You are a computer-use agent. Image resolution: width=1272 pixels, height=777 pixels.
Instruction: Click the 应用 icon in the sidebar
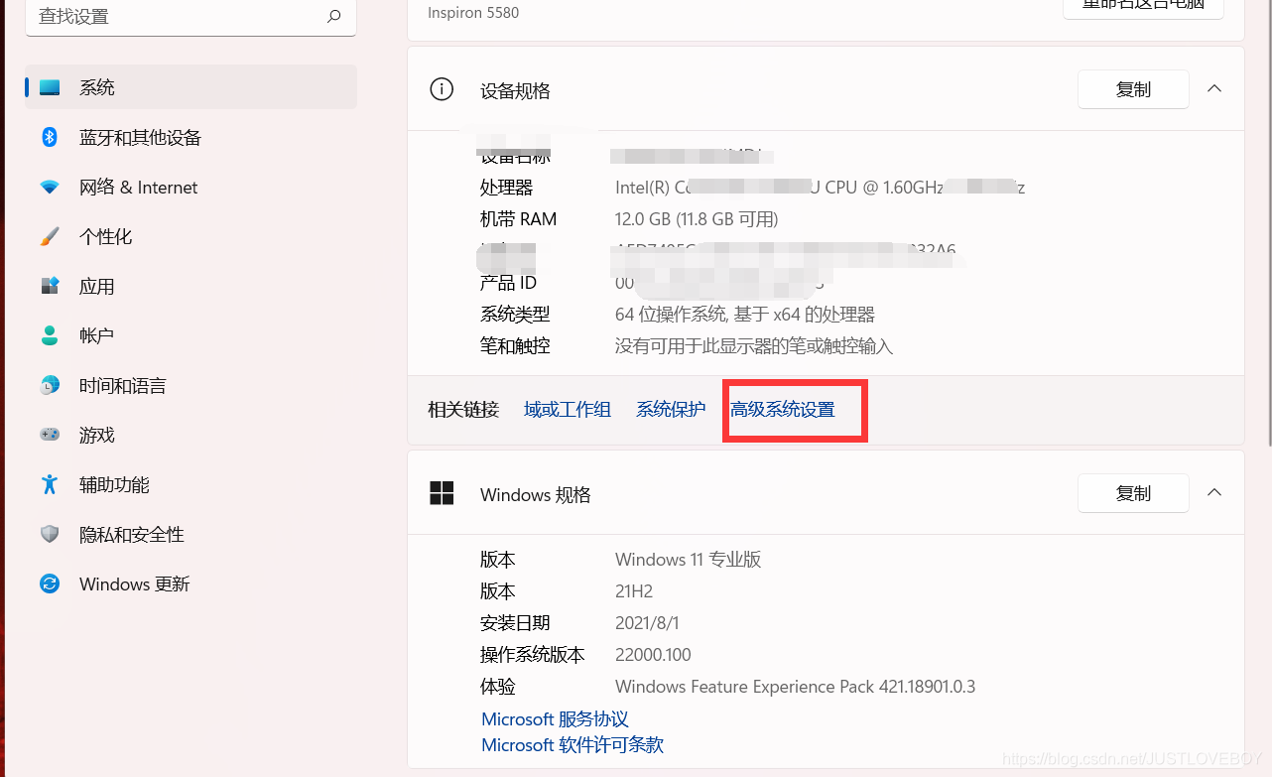click(x=50, y=286)
